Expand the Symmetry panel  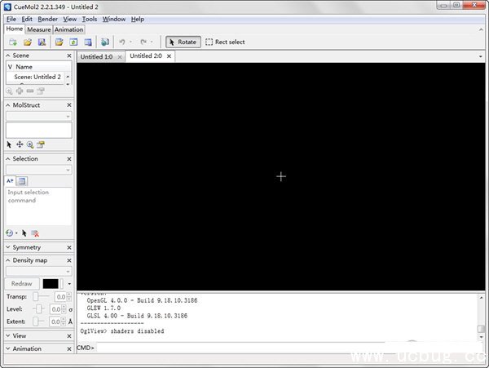point(8,247)
